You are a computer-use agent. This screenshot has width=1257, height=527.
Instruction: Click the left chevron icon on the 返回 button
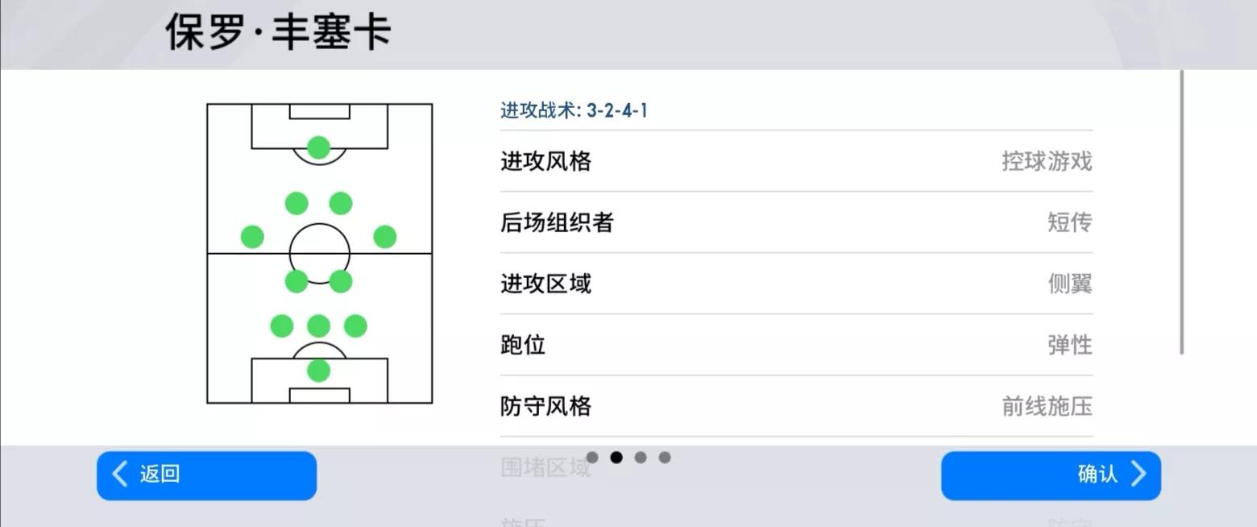pyautogui.click(x=118, y=475)
